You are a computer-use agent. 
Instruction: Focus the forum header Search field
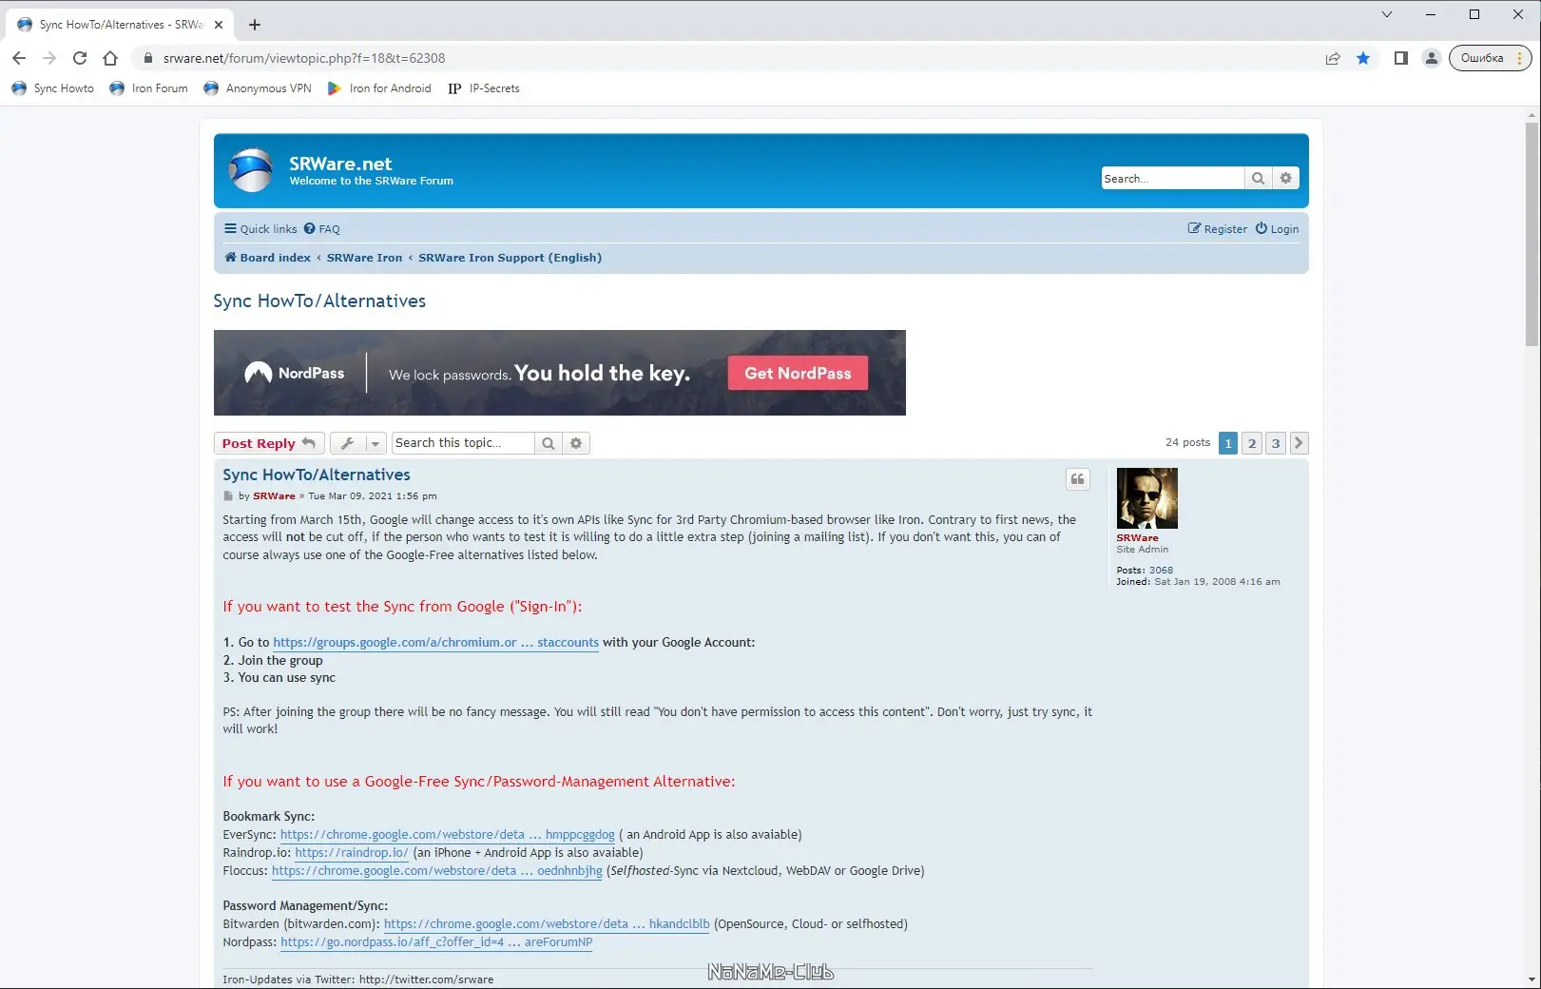click(1172, 179)
